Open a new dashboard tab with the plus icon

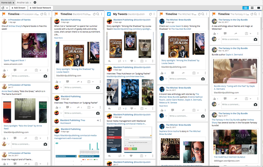[35, 3]
